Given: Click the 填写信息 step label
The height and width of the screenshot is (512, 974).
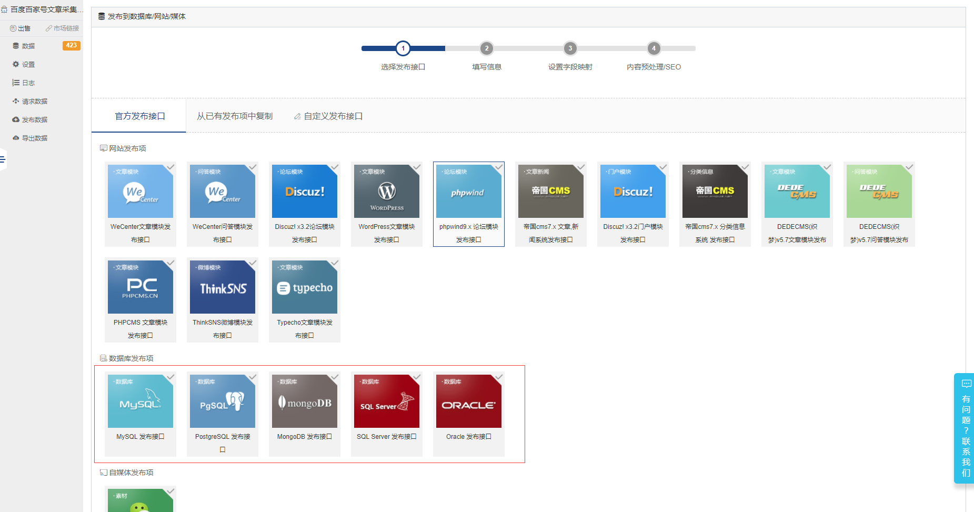Looking at the screenshot, I should coord(487,67).
